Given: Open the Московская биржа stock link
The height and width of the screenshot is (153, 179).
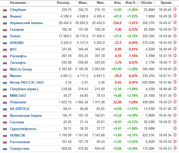Looking at the screenshot, I should (x=26, y=116).
